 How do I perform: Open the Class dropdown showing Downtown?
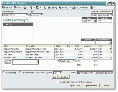[x=41, y=15]
